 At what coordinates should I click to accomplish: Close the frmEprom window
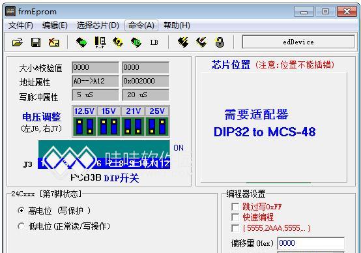pyautogui.click(x=347, y=12)
